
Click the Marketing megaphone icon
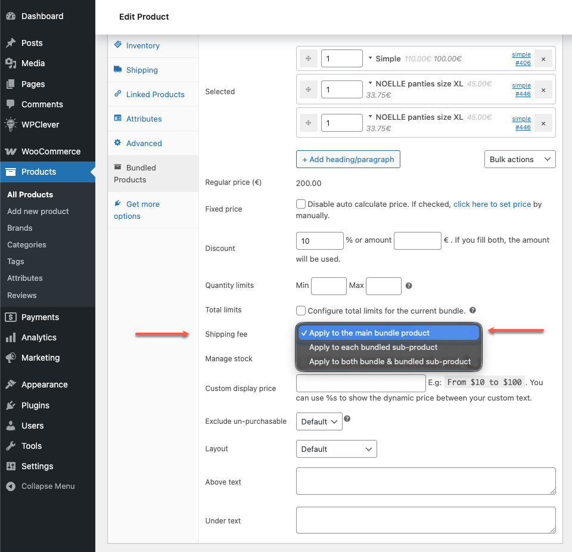pos(11,358)
